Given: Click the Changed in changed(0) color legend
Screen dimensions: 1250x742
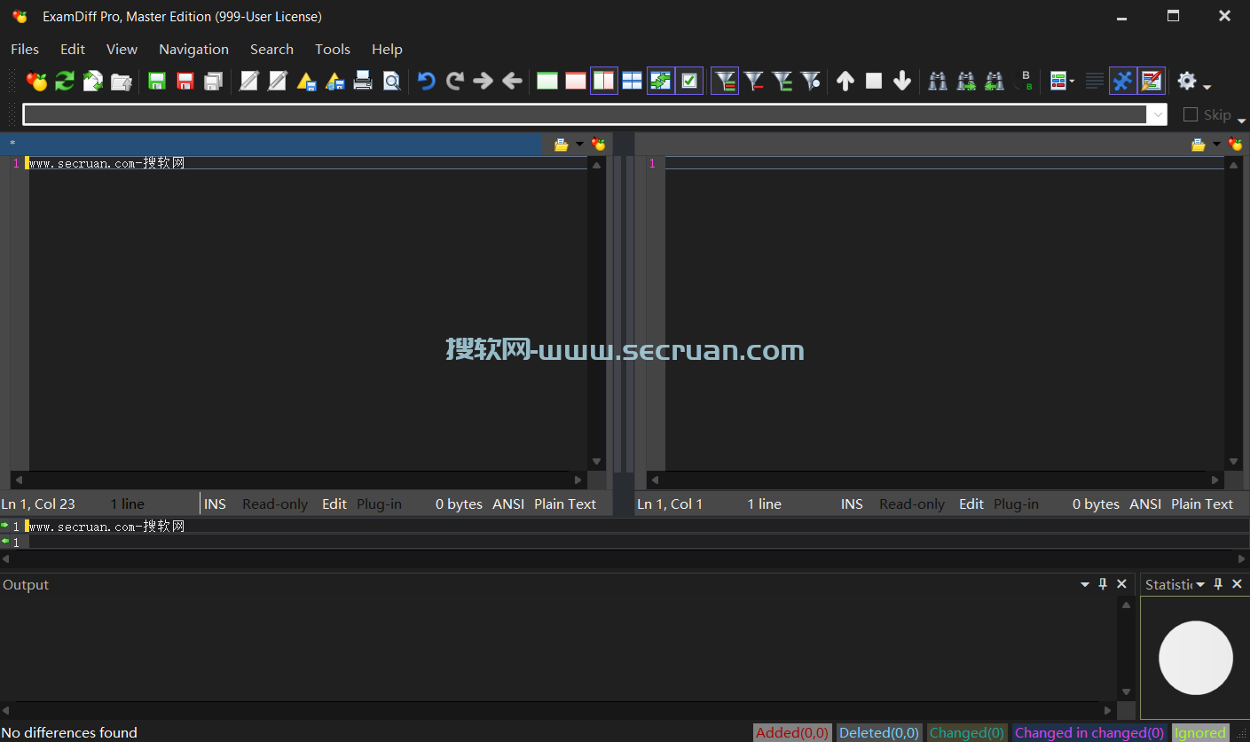Looking at the screenshot, I should (x=1089, y=732).
